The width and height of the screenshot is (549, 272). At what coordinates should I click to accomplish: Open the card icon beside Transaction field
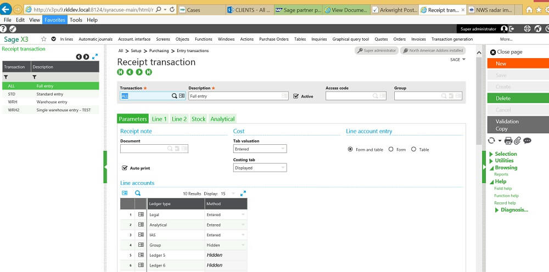pos(182,96)
